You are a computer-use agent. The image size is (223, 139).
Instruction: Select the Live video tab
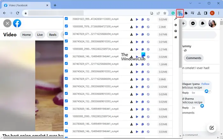40,35
